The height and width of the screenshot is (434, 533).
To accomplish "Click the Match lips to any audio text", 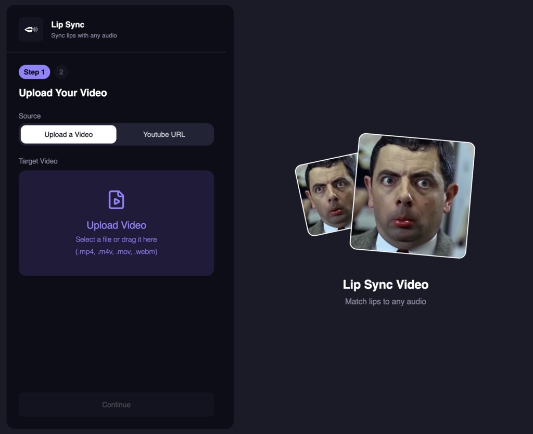I will click(385, 301).
